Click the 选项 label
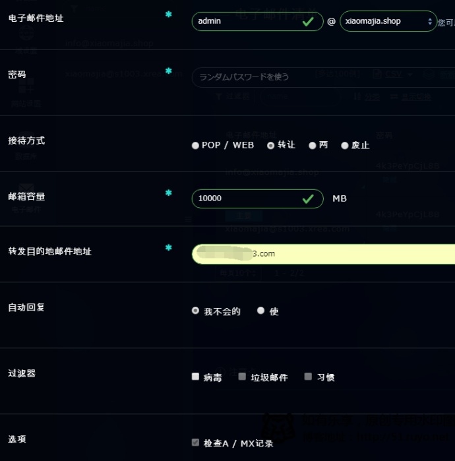The width and height of the screenshot is (455, 461). click(x=17, y=439)
